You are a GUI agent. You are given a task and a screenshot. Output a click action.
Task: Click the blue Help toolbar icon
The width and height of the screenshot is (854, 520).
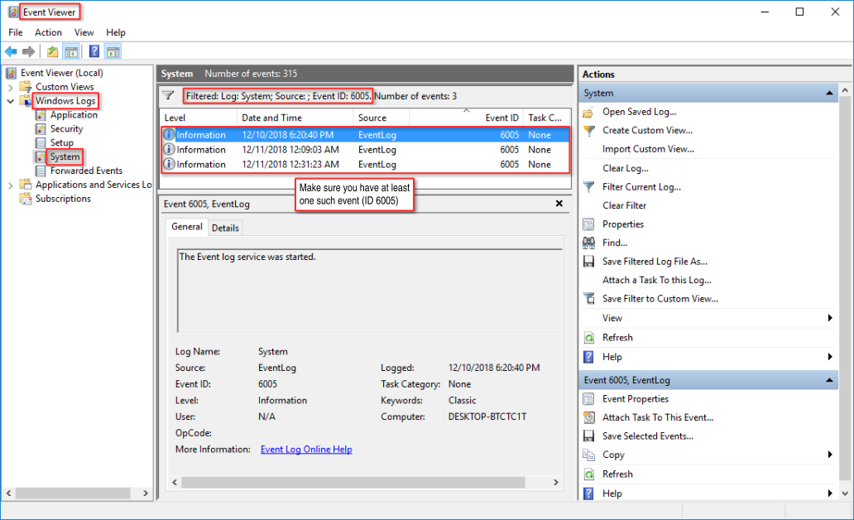click(94, 52)
